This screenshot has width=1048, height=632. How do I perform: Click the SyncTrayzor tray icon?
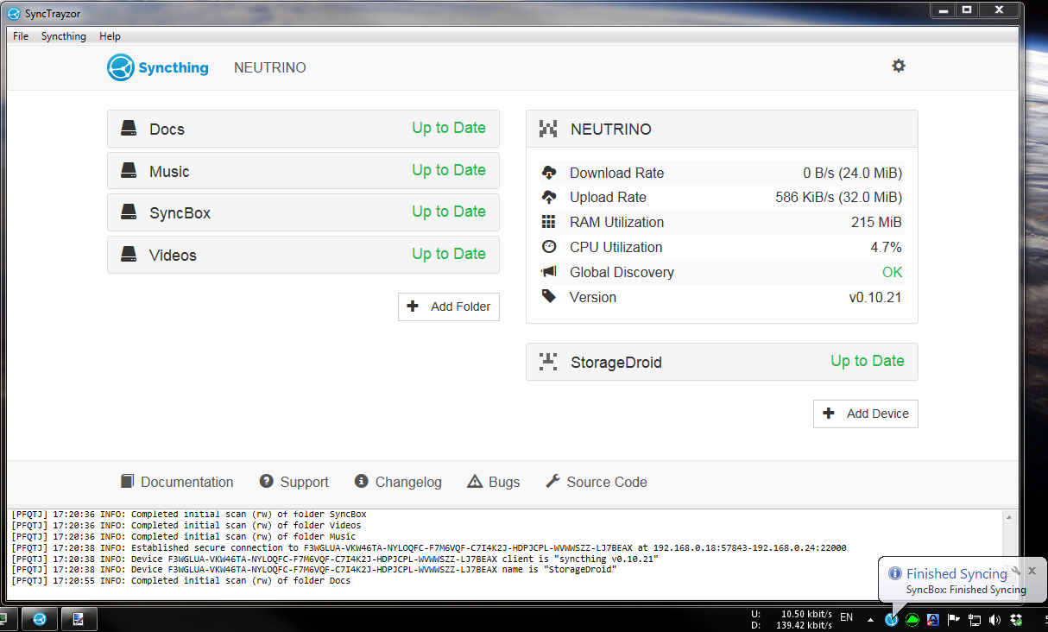(x=891, y=619)
